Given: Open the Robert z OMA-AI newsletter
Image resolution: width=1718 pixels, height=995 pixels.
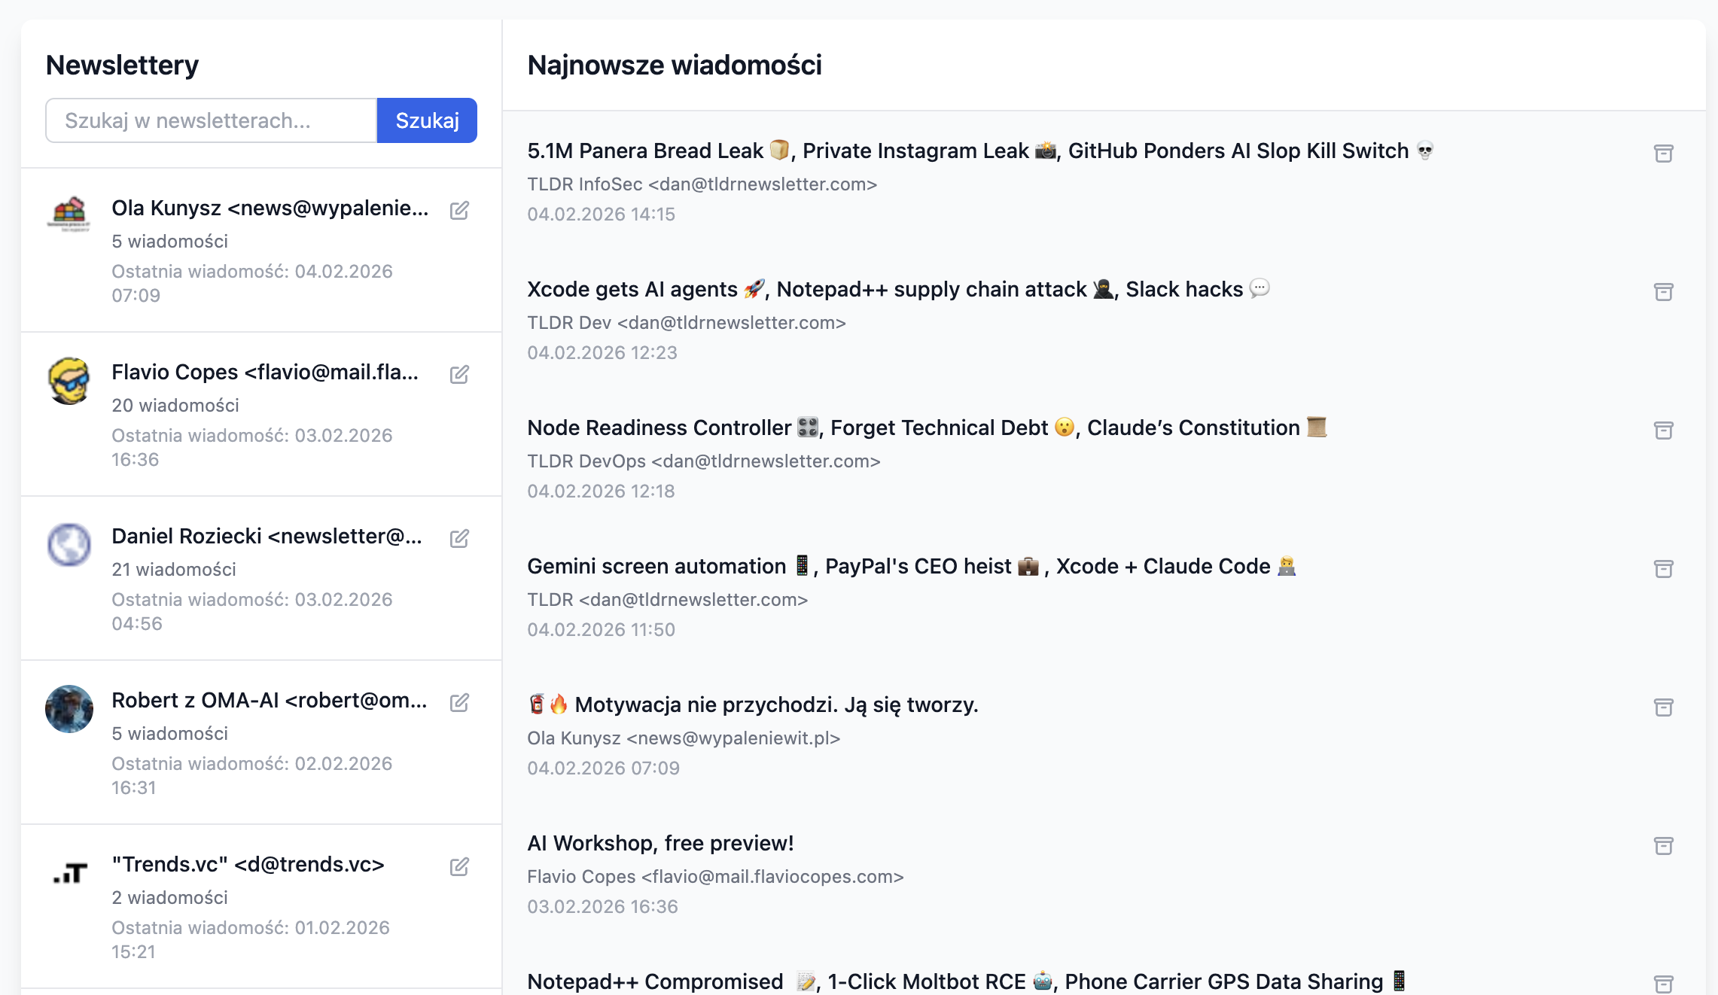Looking at the screenshot, I should click(x=261, y=742).
